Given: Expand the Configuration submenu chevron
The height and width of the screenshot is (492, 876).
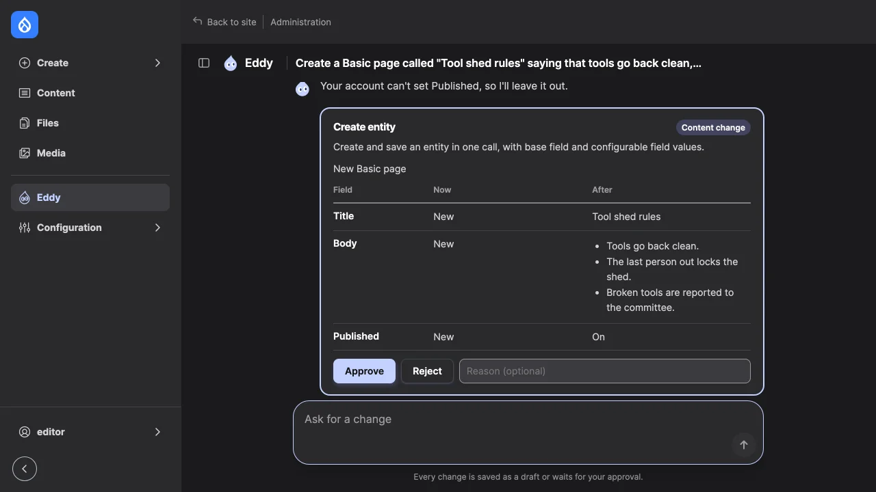Looking at the screenshot, I should (x=157, y=228).
